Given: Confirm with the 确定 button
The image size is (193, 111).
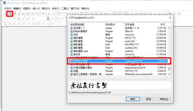Looking at the screenshot, I should pyautogui.click(x=133, y=99).
